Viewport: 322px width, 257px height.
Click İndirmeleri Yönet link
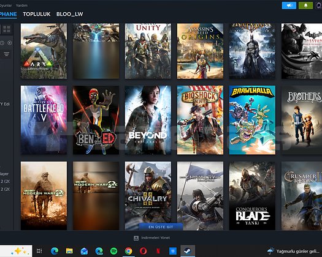tap(155, 238)
